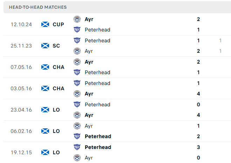231x163 pixels.
Task: Click Peterhead crest in 12.10.24 match
Action: point(77,30)
